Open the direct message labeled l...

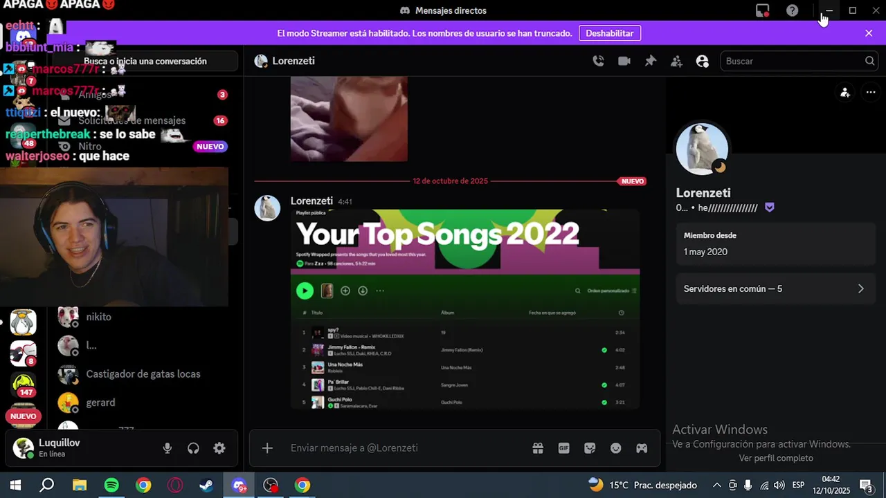coord(144,345)
